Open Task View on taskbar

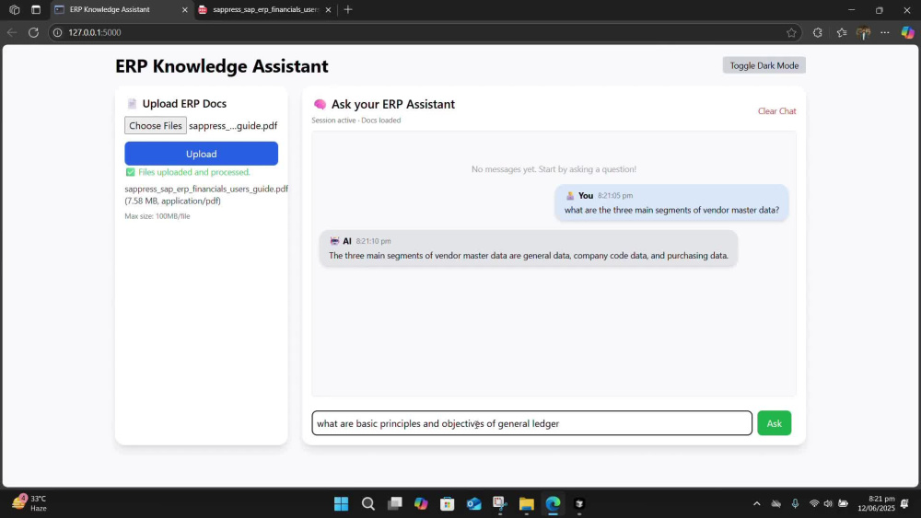(x=395, y=503)
